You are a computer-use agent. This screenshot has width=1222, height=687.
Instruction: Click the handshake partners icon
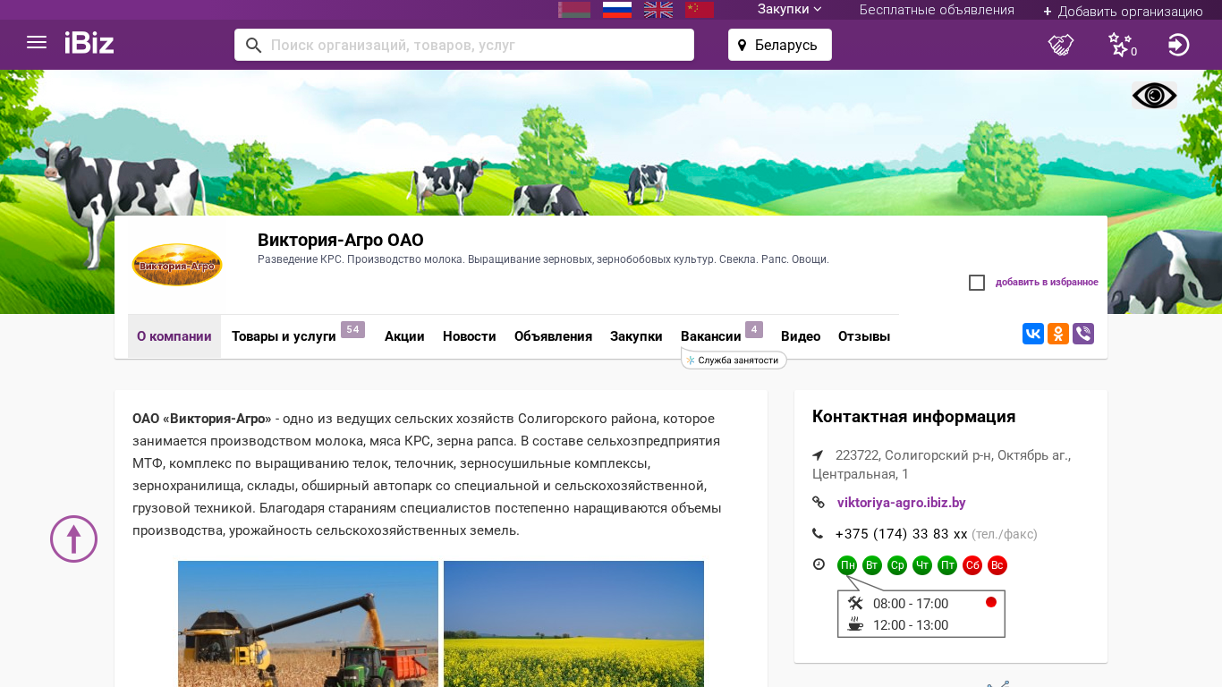[1061, 45]
